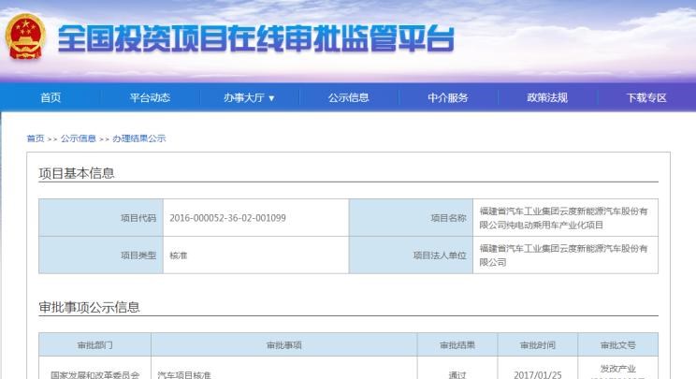Click the platform title 全国投资项目在线审批监管平台
696x379 pixels.
click(x=256, y=38)
